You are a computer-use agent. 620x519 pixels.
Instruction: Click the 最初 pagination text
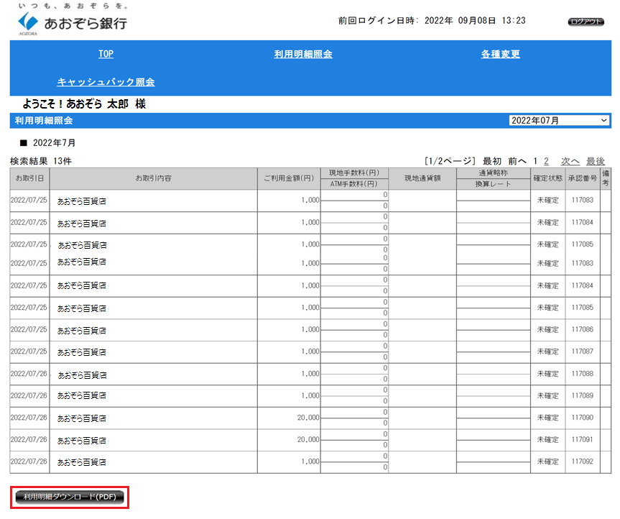[x=492, y=162]
